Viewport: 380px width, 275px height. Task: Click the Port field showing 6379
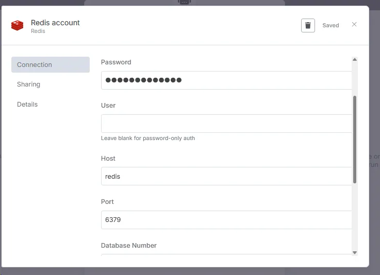(226, 220)
